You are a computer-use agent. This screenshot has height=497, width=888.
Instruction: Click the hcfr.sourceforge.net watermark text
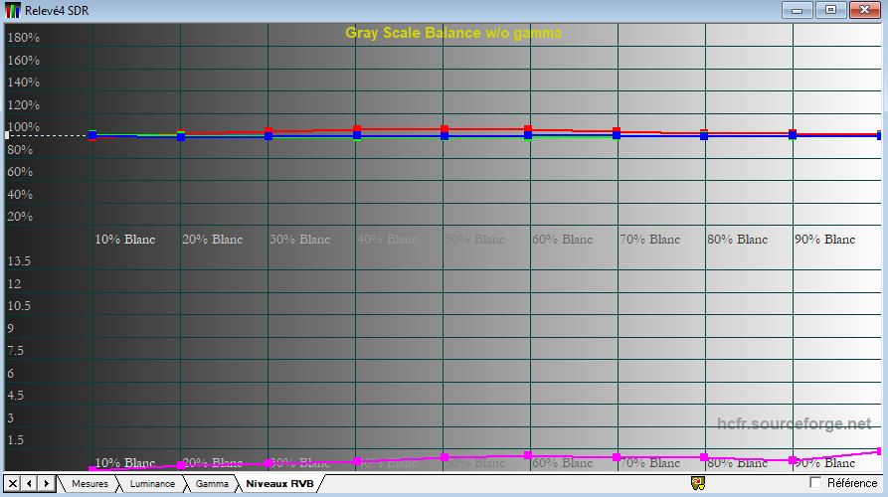[x=794, y=423]
